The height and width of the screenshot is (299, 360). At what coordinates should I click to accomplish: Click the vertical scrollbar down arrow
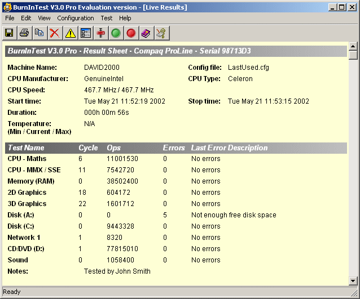coord(353,280)
